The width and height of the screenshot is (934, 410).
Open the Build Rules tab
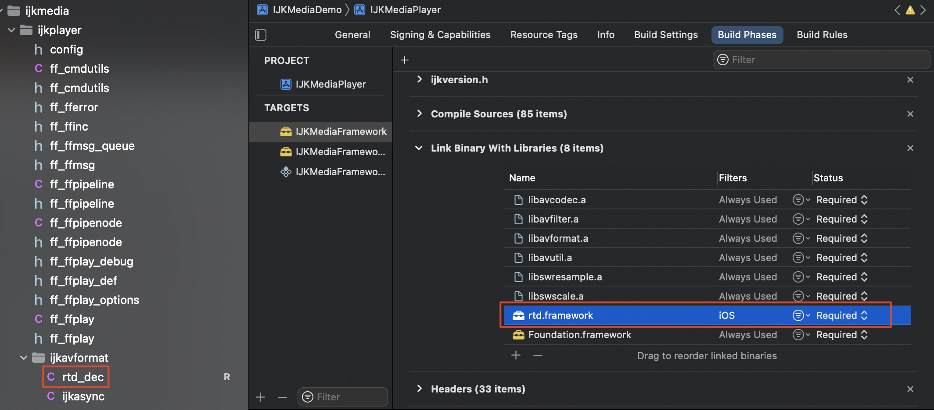[822, 35]
